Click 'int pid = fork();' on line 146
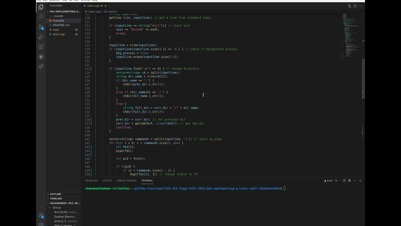 click(x=131, y=159)
